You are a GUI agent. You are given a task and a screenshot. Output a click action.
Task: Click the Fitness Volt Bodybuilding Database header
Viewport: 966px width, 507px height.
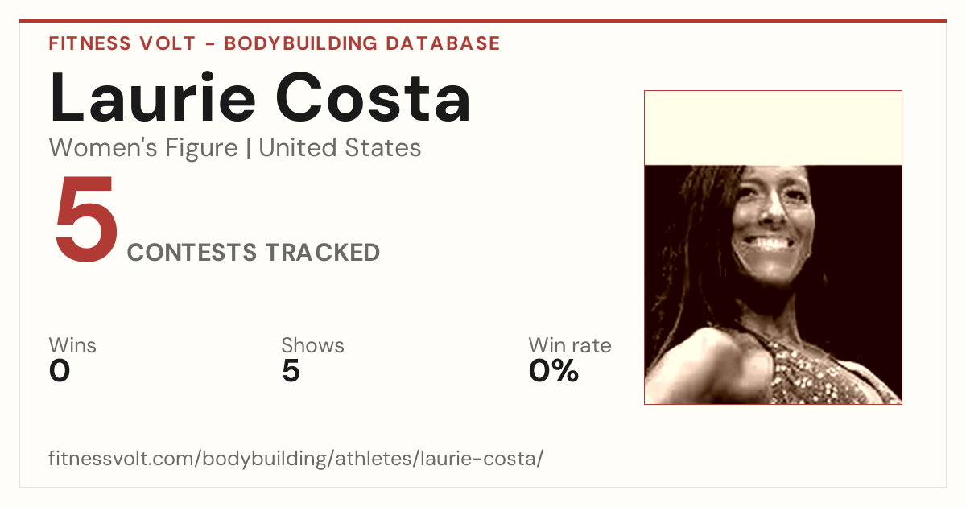[275, 43]
